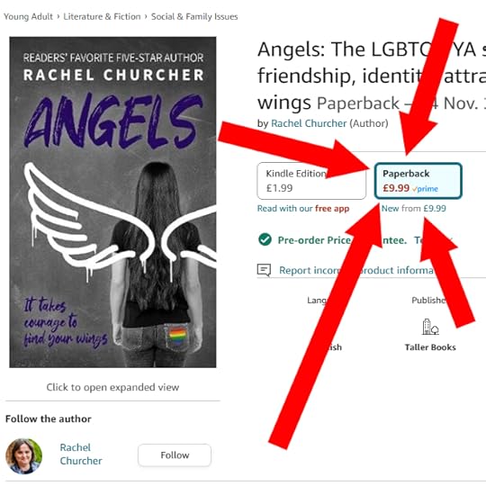Click the Follow button for the author
Image resolution: width=486 pixels, height=486 pixels.
(x=175, y=455)
